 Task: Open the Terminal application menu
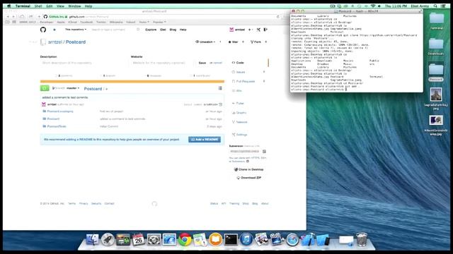click(x=23, y=6)
